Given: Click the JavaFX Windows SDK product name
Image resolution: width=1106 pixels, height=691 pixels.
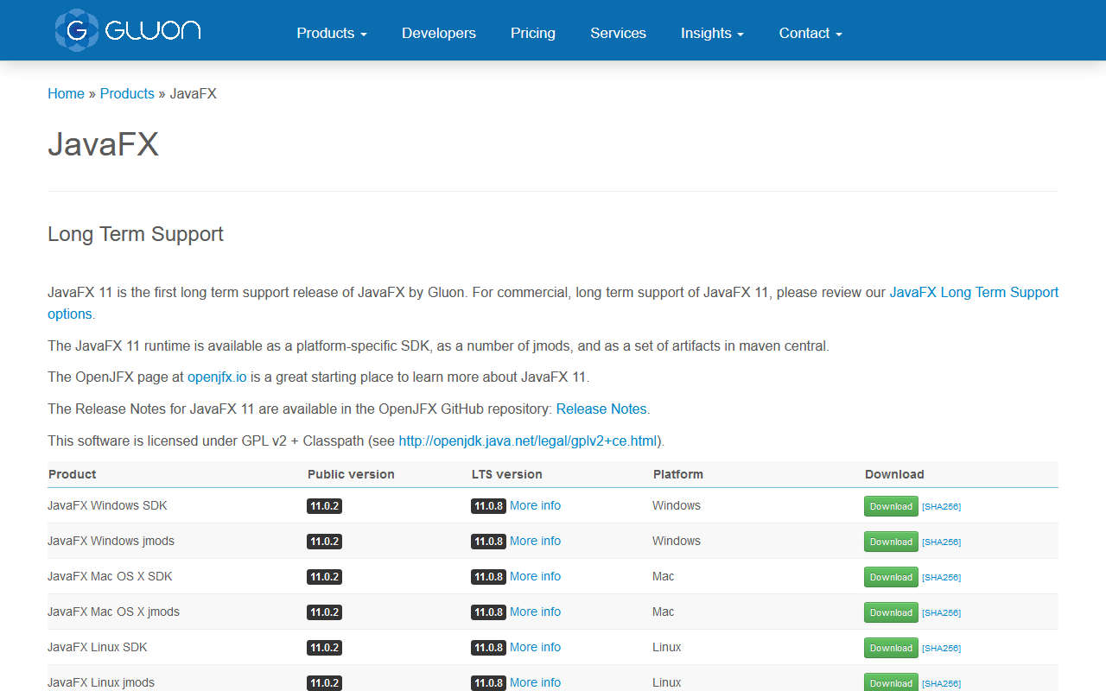Looking at the screenshot, I should 107,505.
